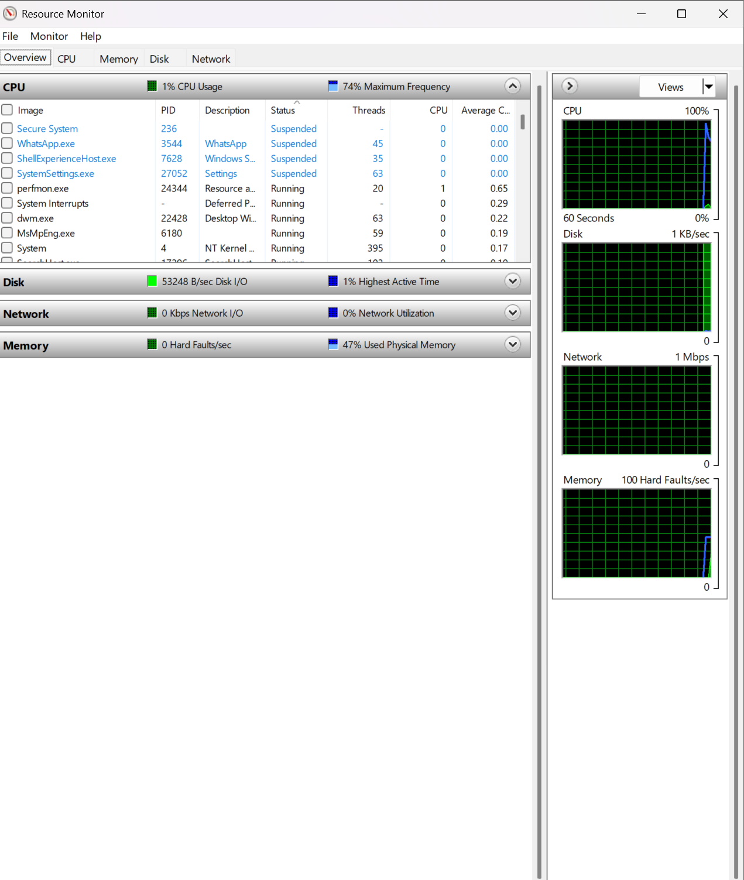Click the Resource Monitor title bar icon
The image size is (744, 880).
click(10, 13)
